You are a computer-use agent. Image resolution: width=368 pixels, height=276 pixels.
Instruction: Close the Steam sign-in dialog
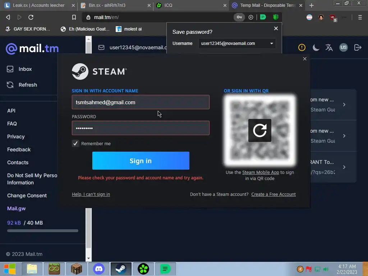tap(305, 59)
